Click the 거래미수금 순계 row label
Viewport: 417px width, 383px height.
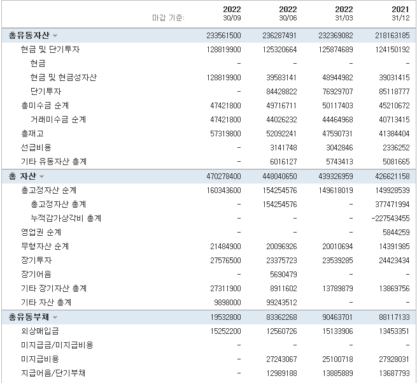(x=58, y=120)
